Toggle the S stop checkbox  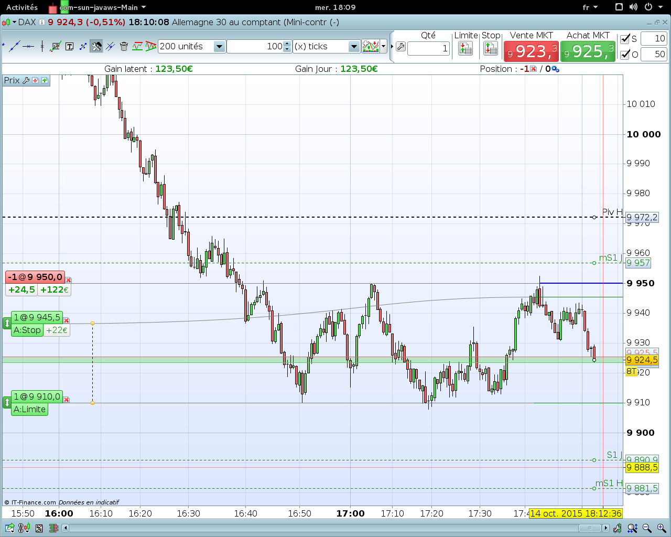[625, 39]
